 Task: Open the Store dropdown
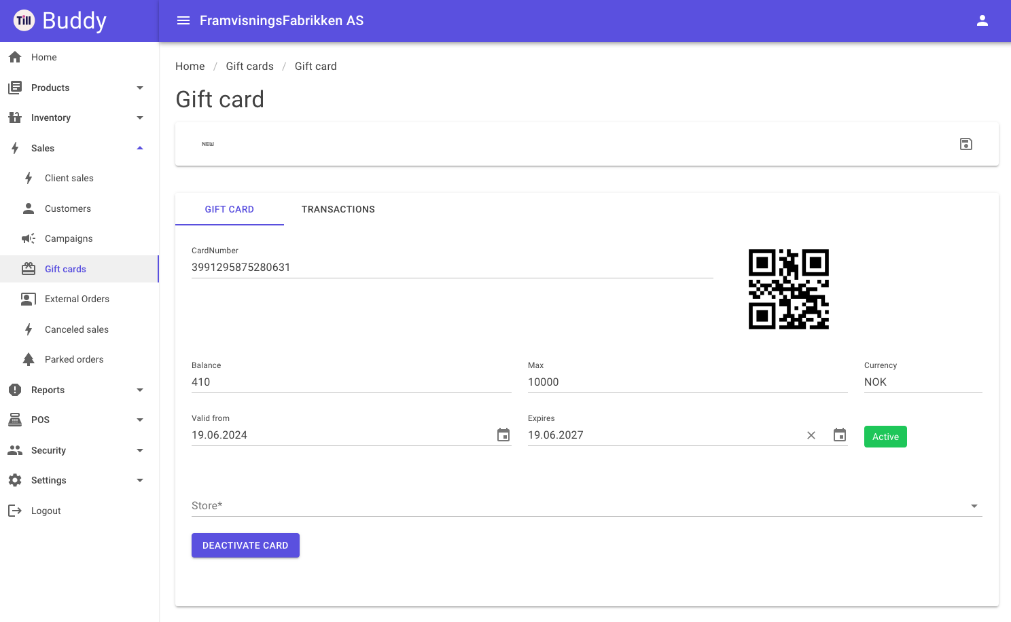[587, 506]
